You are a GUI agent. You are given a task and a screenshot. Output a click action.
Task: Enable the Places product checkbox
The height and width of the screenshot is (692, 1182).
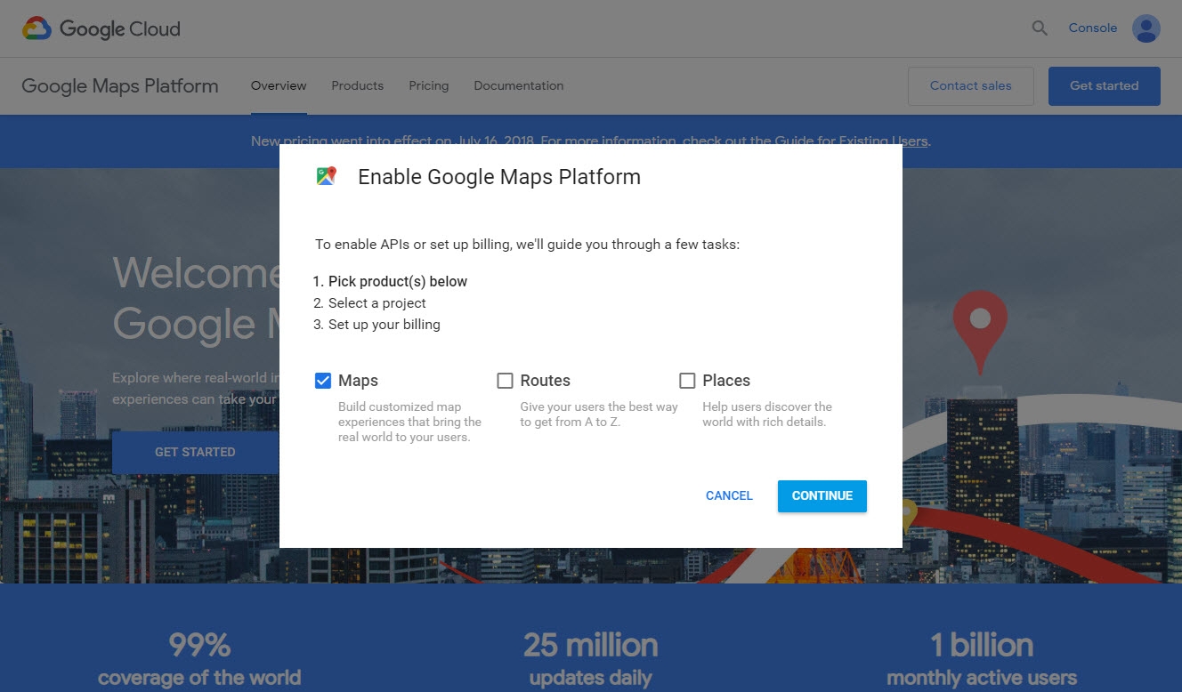pyautogui.click(x=687, y=380)
